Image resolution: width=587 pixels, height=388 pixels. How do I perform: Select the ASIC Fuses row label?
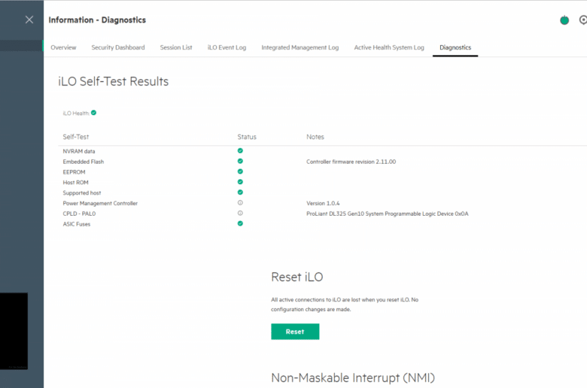click(77, 224)
